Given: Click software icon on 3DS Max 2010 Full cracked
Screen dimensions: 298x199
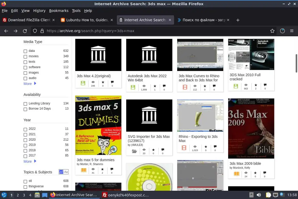Looking at the screenshot, I should (x=236, y=86).
